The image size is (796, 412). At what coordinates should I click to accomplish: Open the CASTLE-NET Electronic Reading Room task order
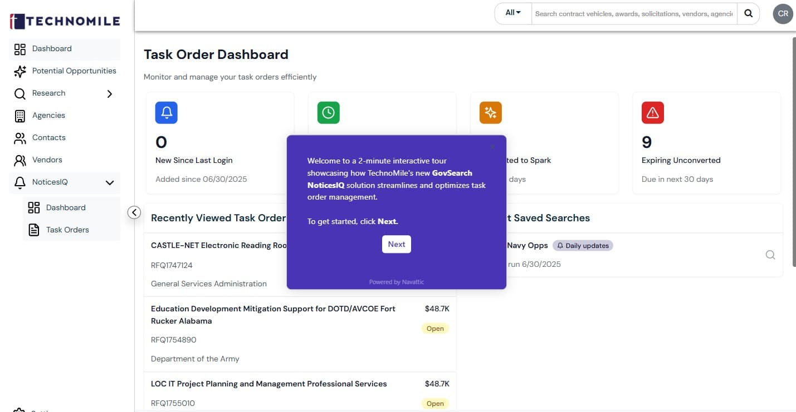(219, 245)
